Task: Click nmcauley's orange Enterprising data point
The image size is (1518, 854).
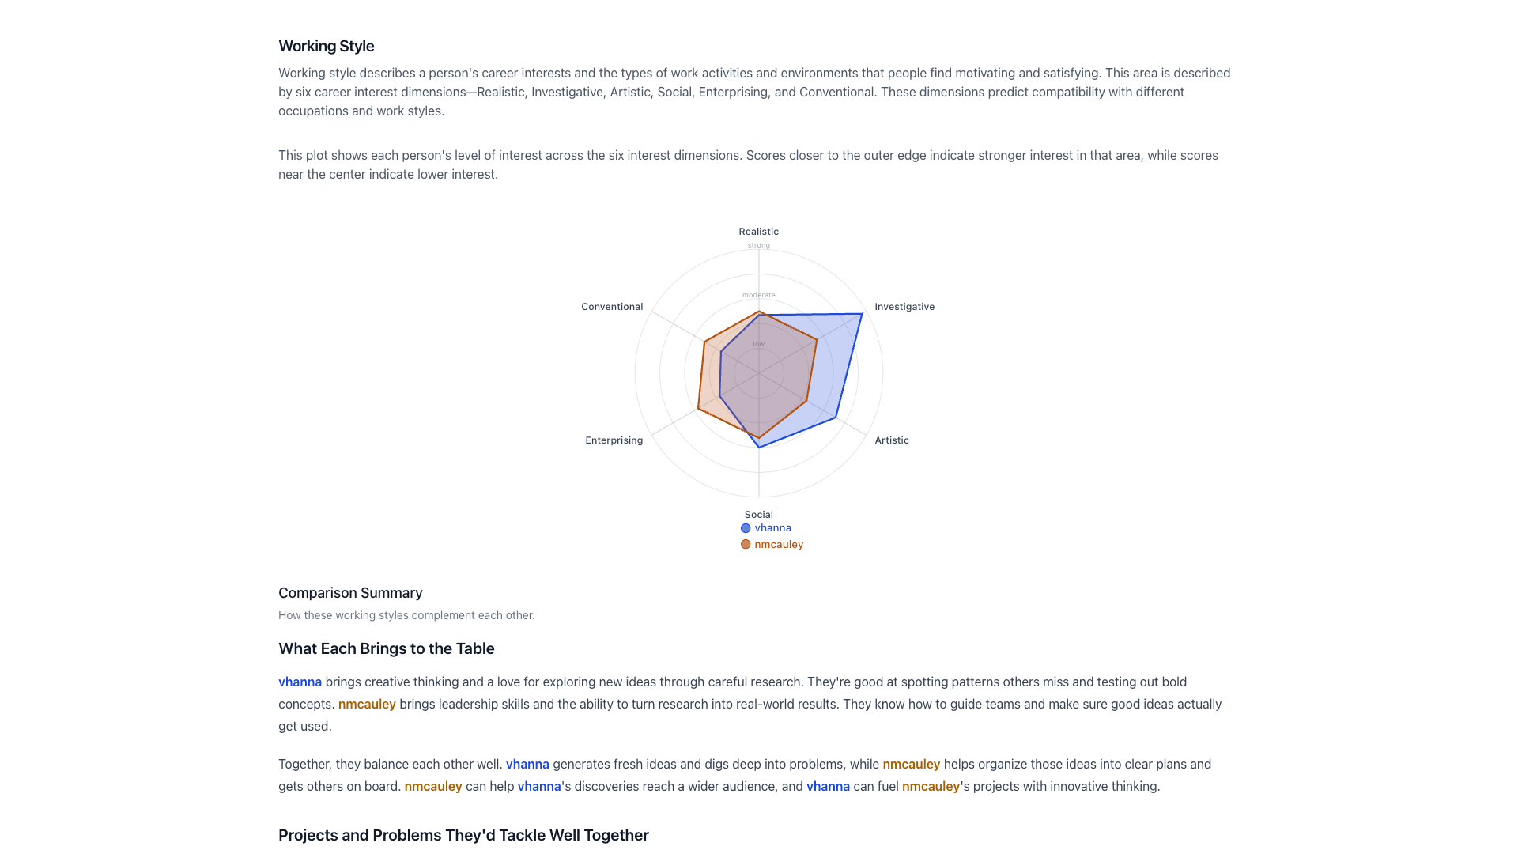Action: click(x=698, y=409)
